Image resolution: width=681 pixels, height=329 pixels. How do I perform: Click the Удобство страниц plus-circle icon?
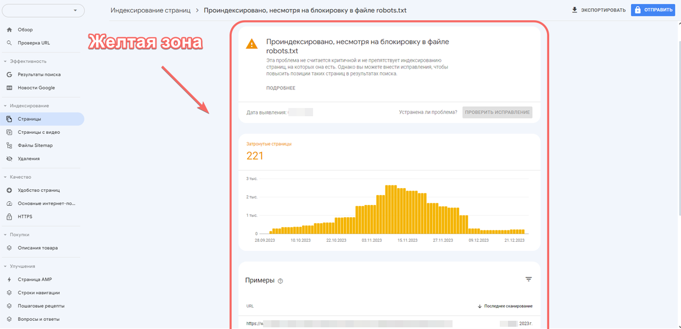click(9, 190)
